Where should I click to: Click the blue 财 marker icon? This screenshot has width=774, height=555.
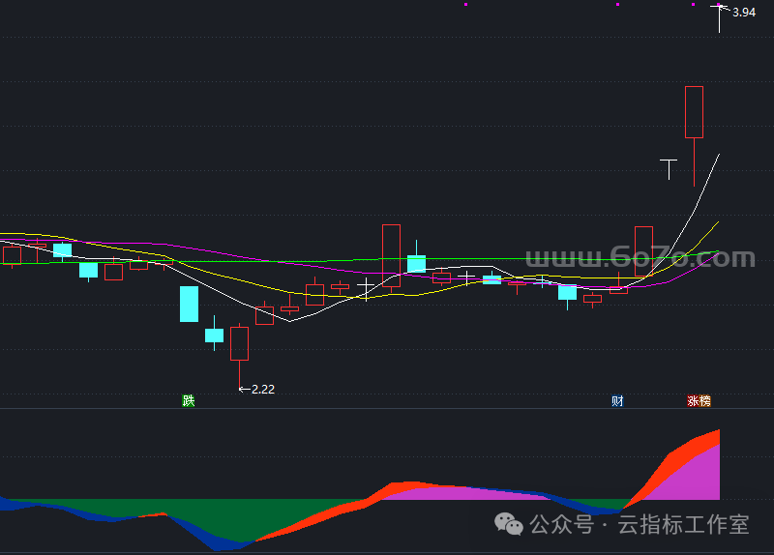(x=617, y=400)
